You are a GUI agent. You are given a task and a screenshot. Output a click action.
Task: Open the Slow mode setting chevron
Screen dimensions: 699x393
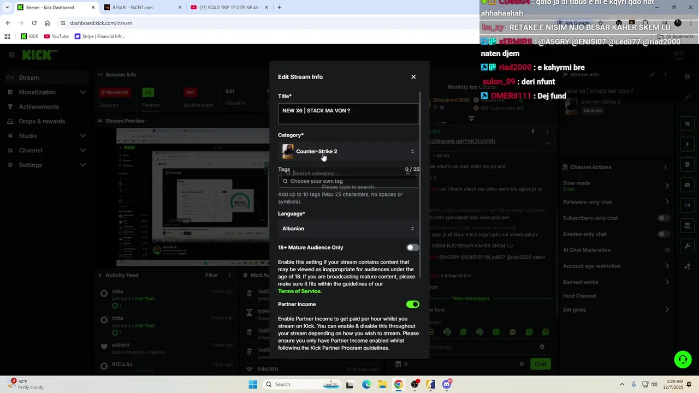667,186
